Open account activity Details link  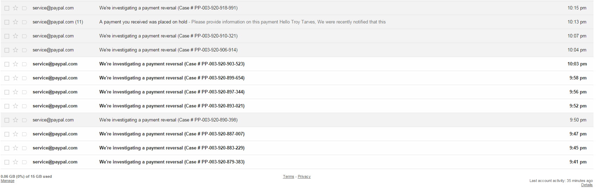[586, 185]
